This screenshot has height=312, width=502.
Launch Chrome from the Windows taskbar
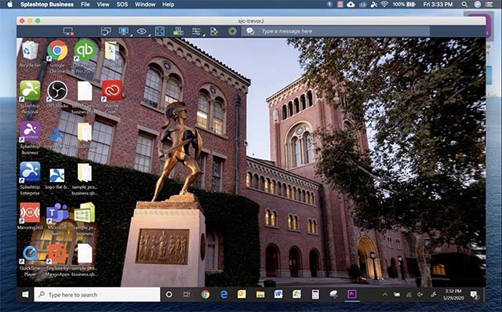206,295
